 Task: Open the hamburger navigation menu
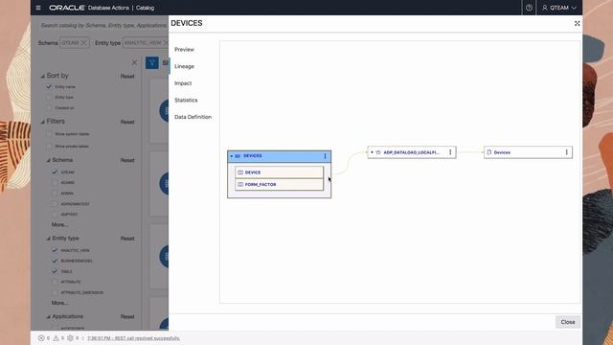pyautogui.click(x=38, y=8)
